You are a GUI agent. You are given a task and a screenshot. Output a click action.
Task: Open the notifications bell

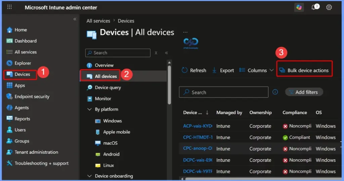click(x=314, y=7)
